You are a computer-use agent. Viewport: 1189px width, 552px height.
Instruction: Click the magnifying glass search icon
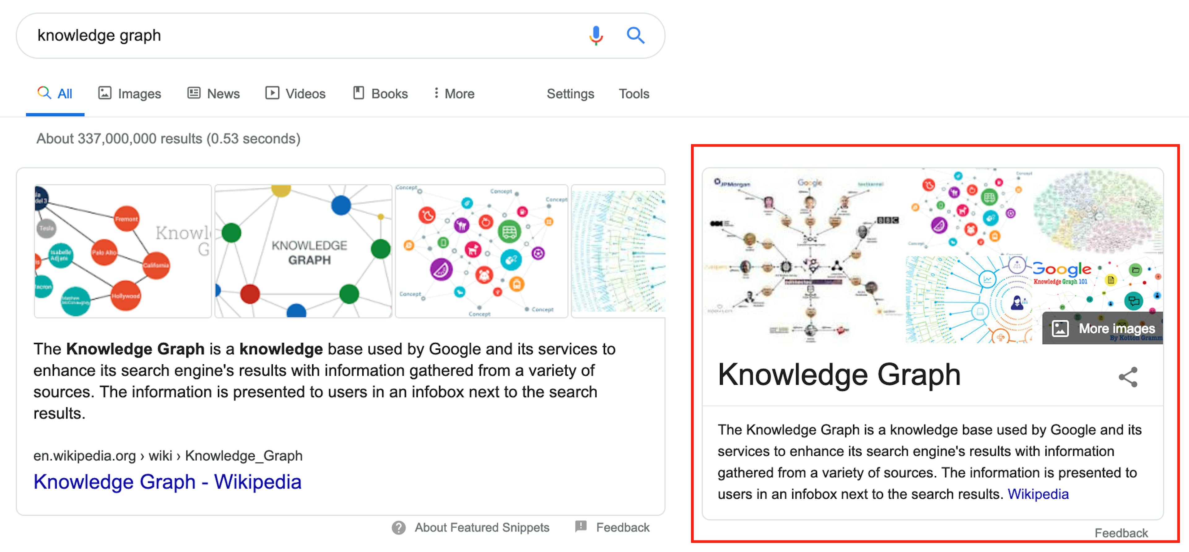point(636,35)
